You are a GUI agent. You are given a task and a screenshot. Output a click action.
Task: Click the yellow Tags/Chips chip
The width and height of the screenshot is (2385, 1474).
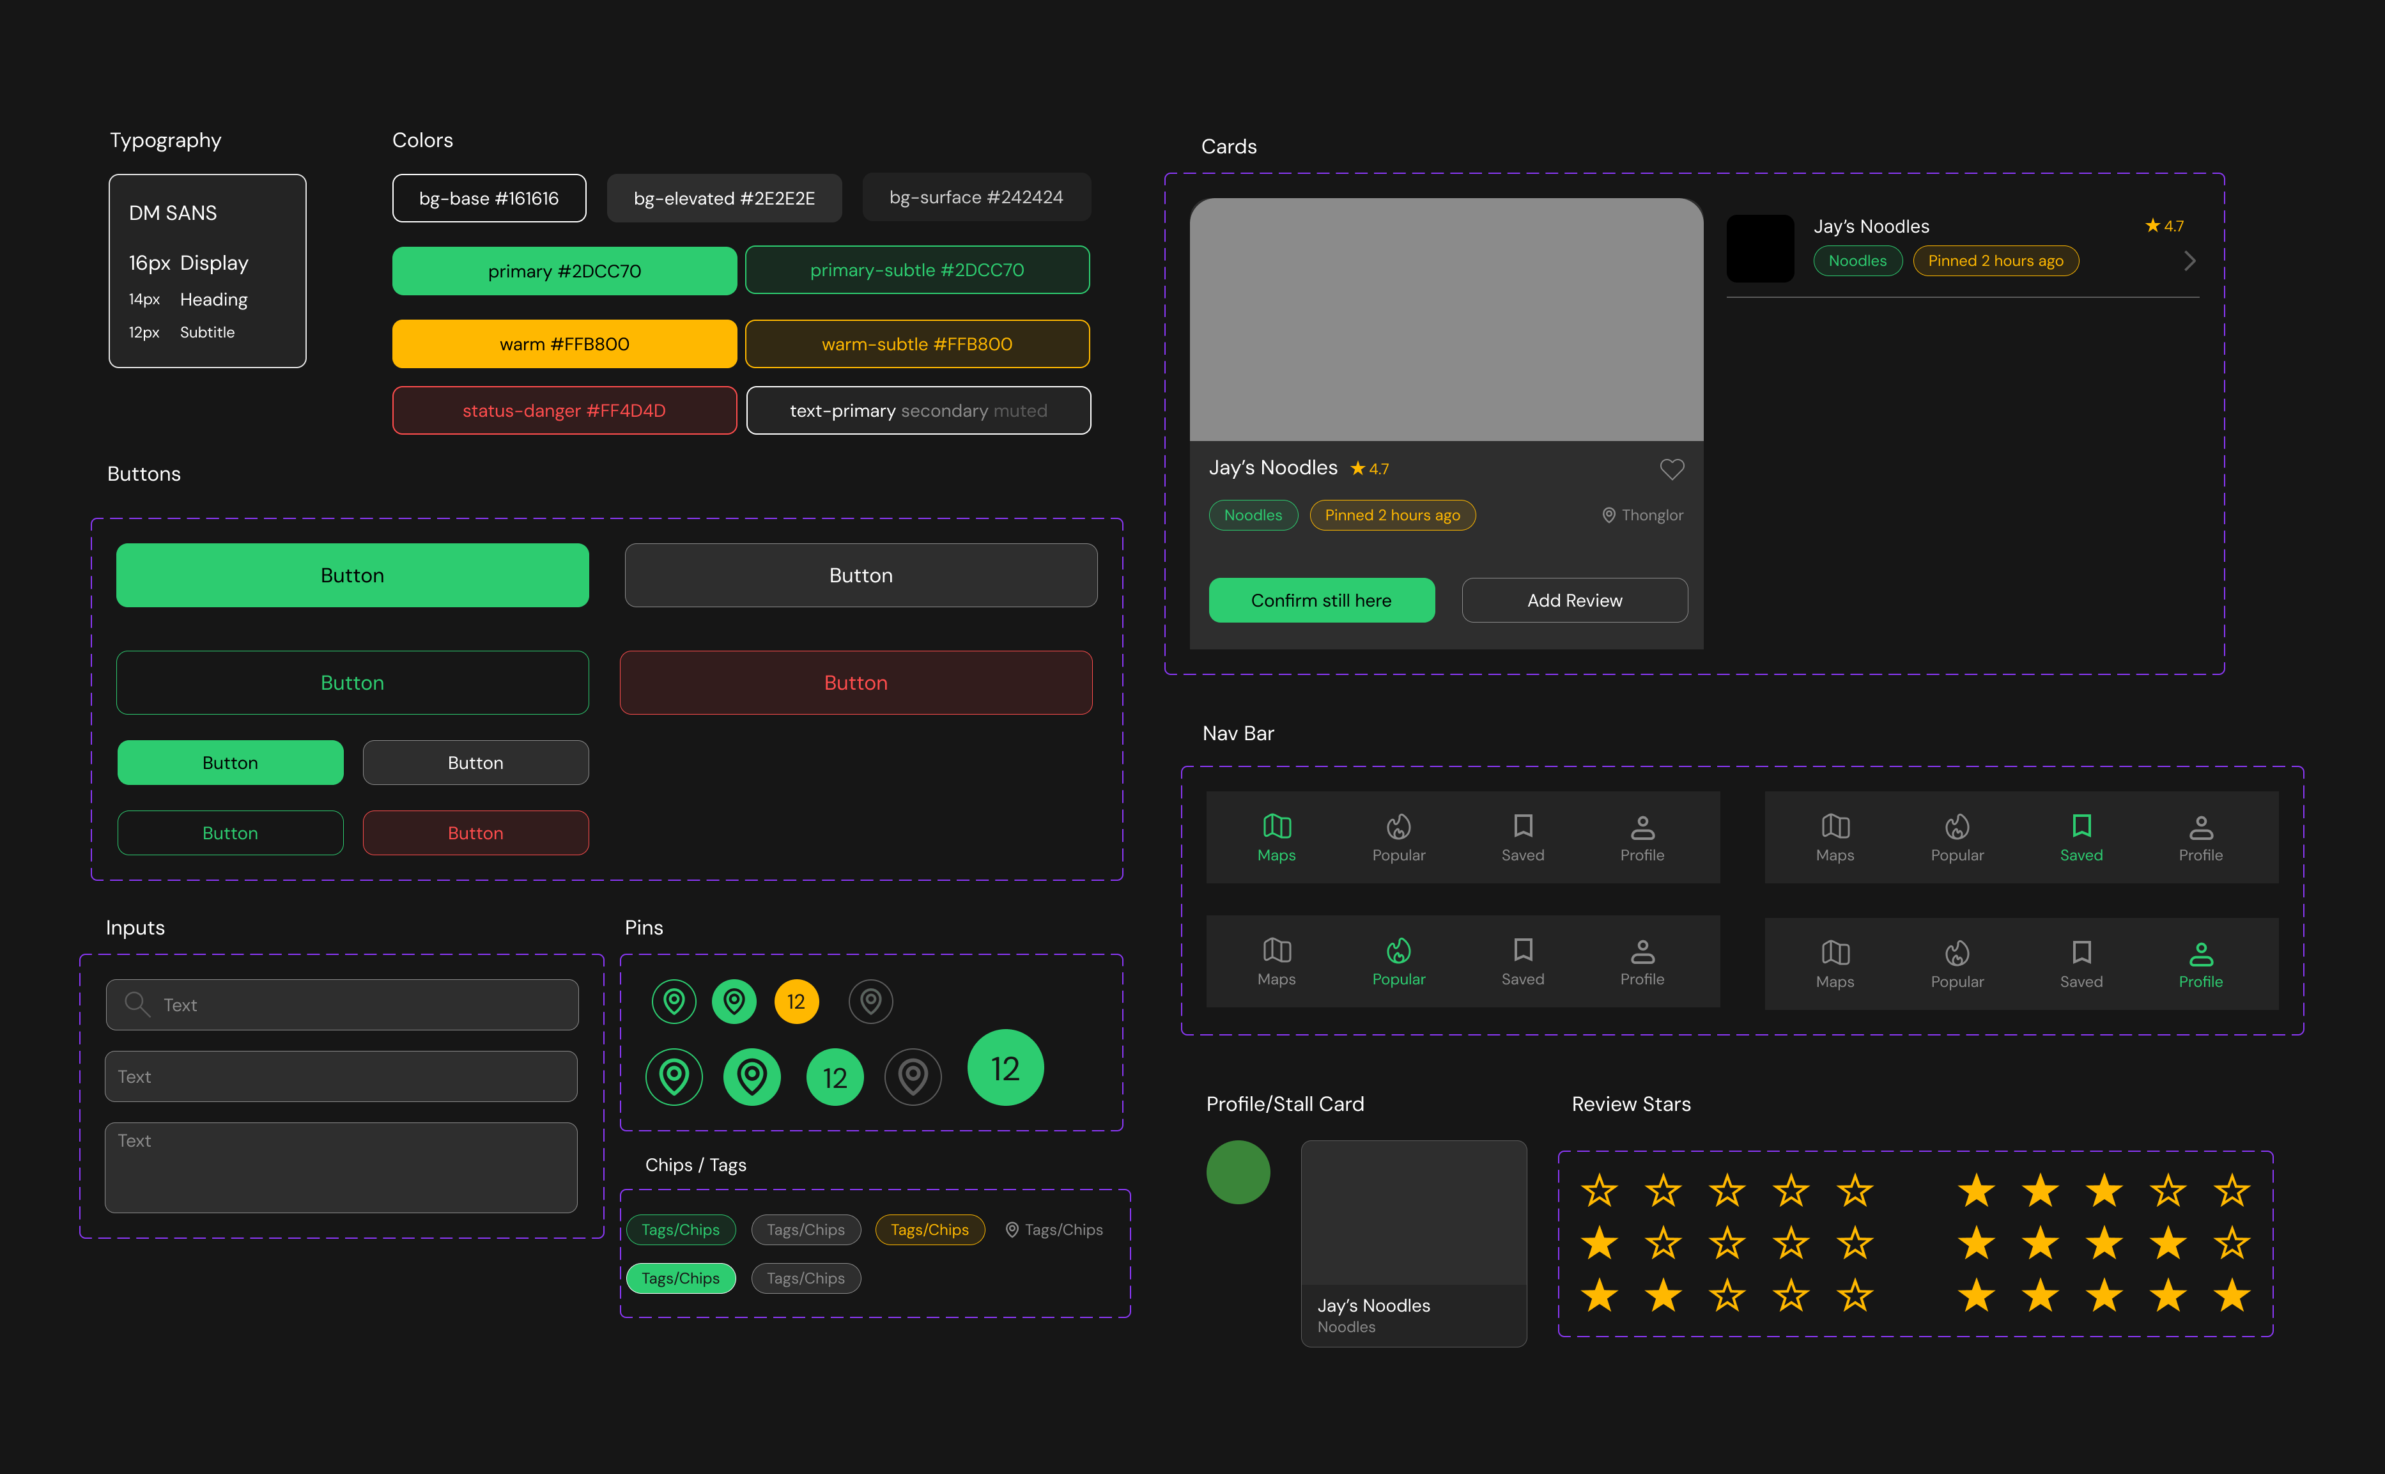[x=930, y=1229]
